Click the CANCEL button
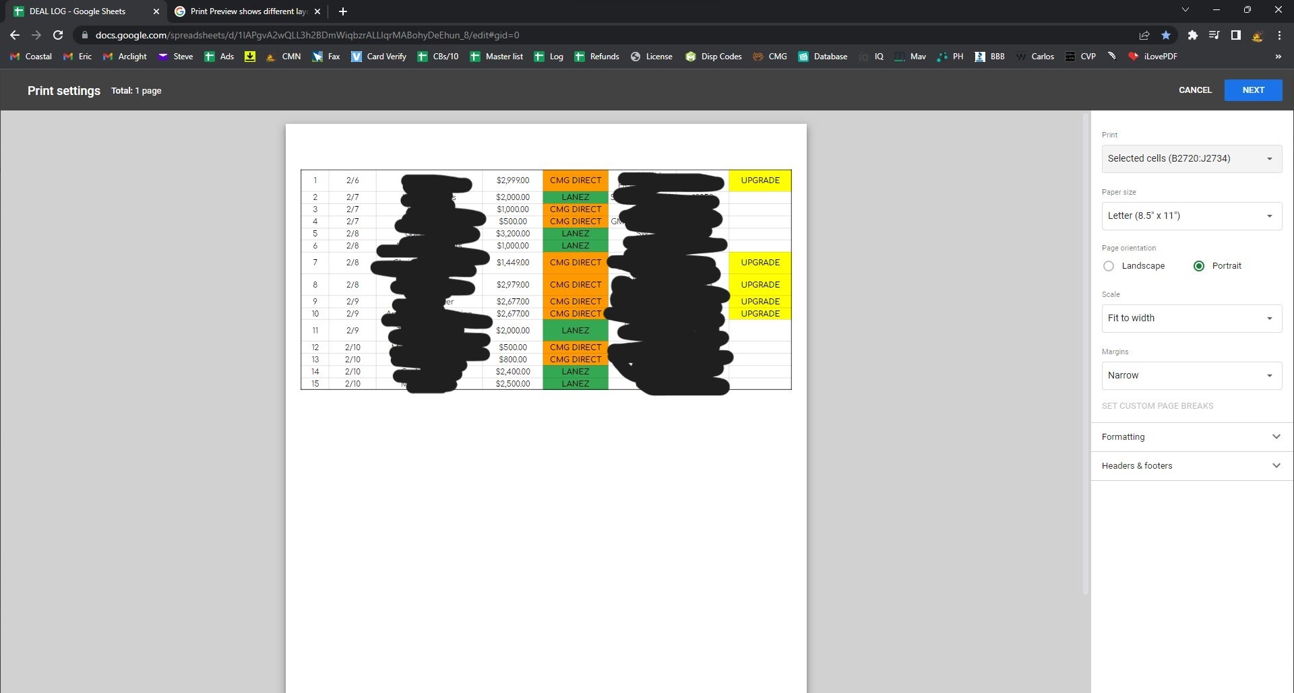Image resolution: width=1294 pixels, height=693 pixels. point(1195,90)
